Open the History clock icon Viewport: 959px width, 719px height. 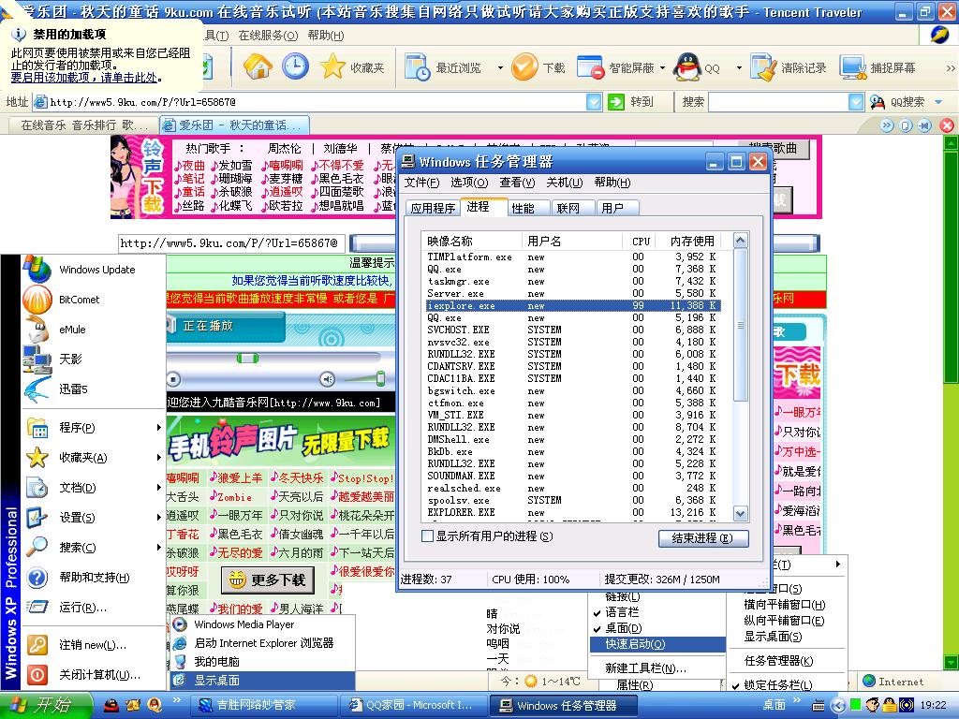(x=295, y=67)
